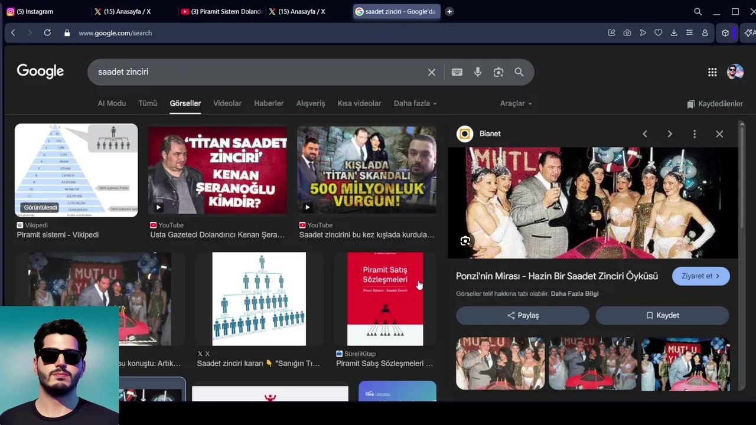Open the three-dot menu in preview panel
Viewport: 756px width, 425px height.
tap(695, 134)
